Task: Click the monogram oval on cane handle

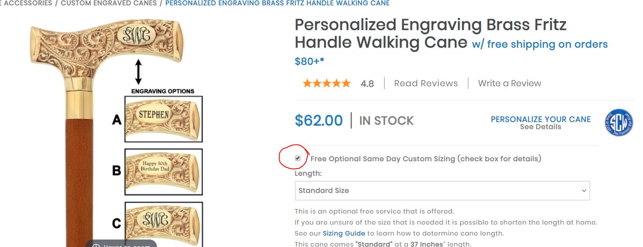Action: (137, 35)
